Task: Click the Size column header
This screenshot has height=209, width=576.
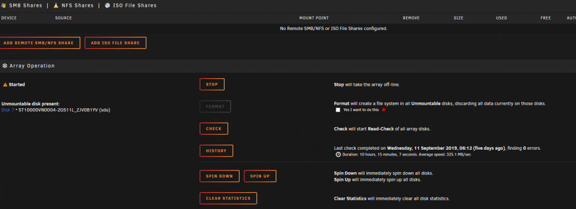Action: click(x=458, y=18)
